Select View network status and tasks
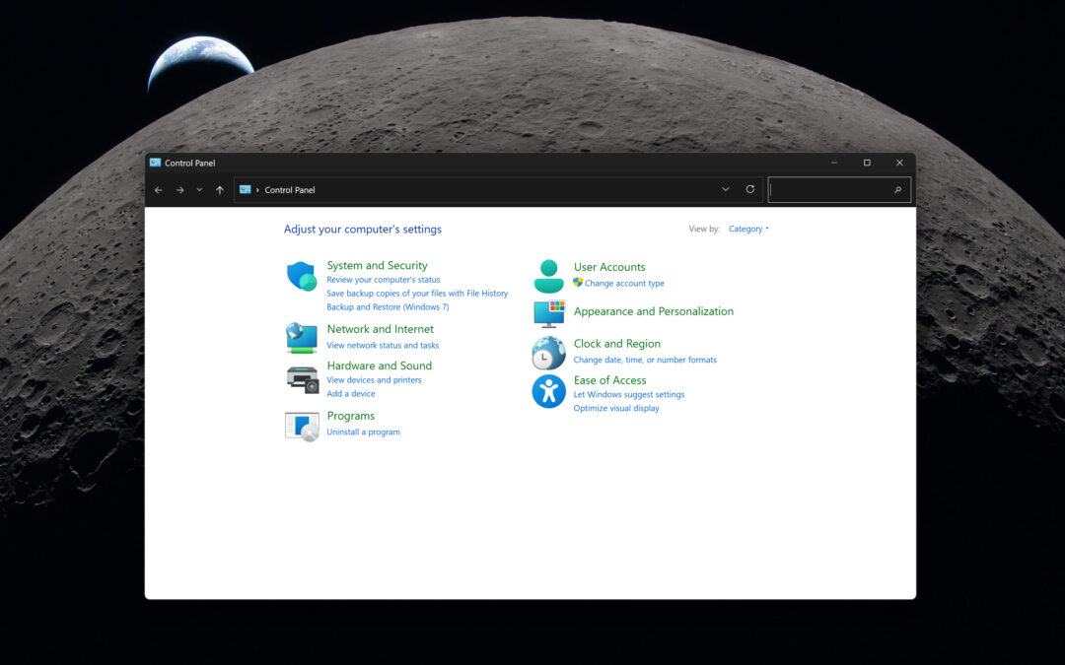This screenshot has width=1065, height=665. (383, 346)
